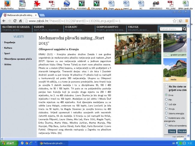
Task: Open IrfanView desktop shortcut
Action: (37, 5)
